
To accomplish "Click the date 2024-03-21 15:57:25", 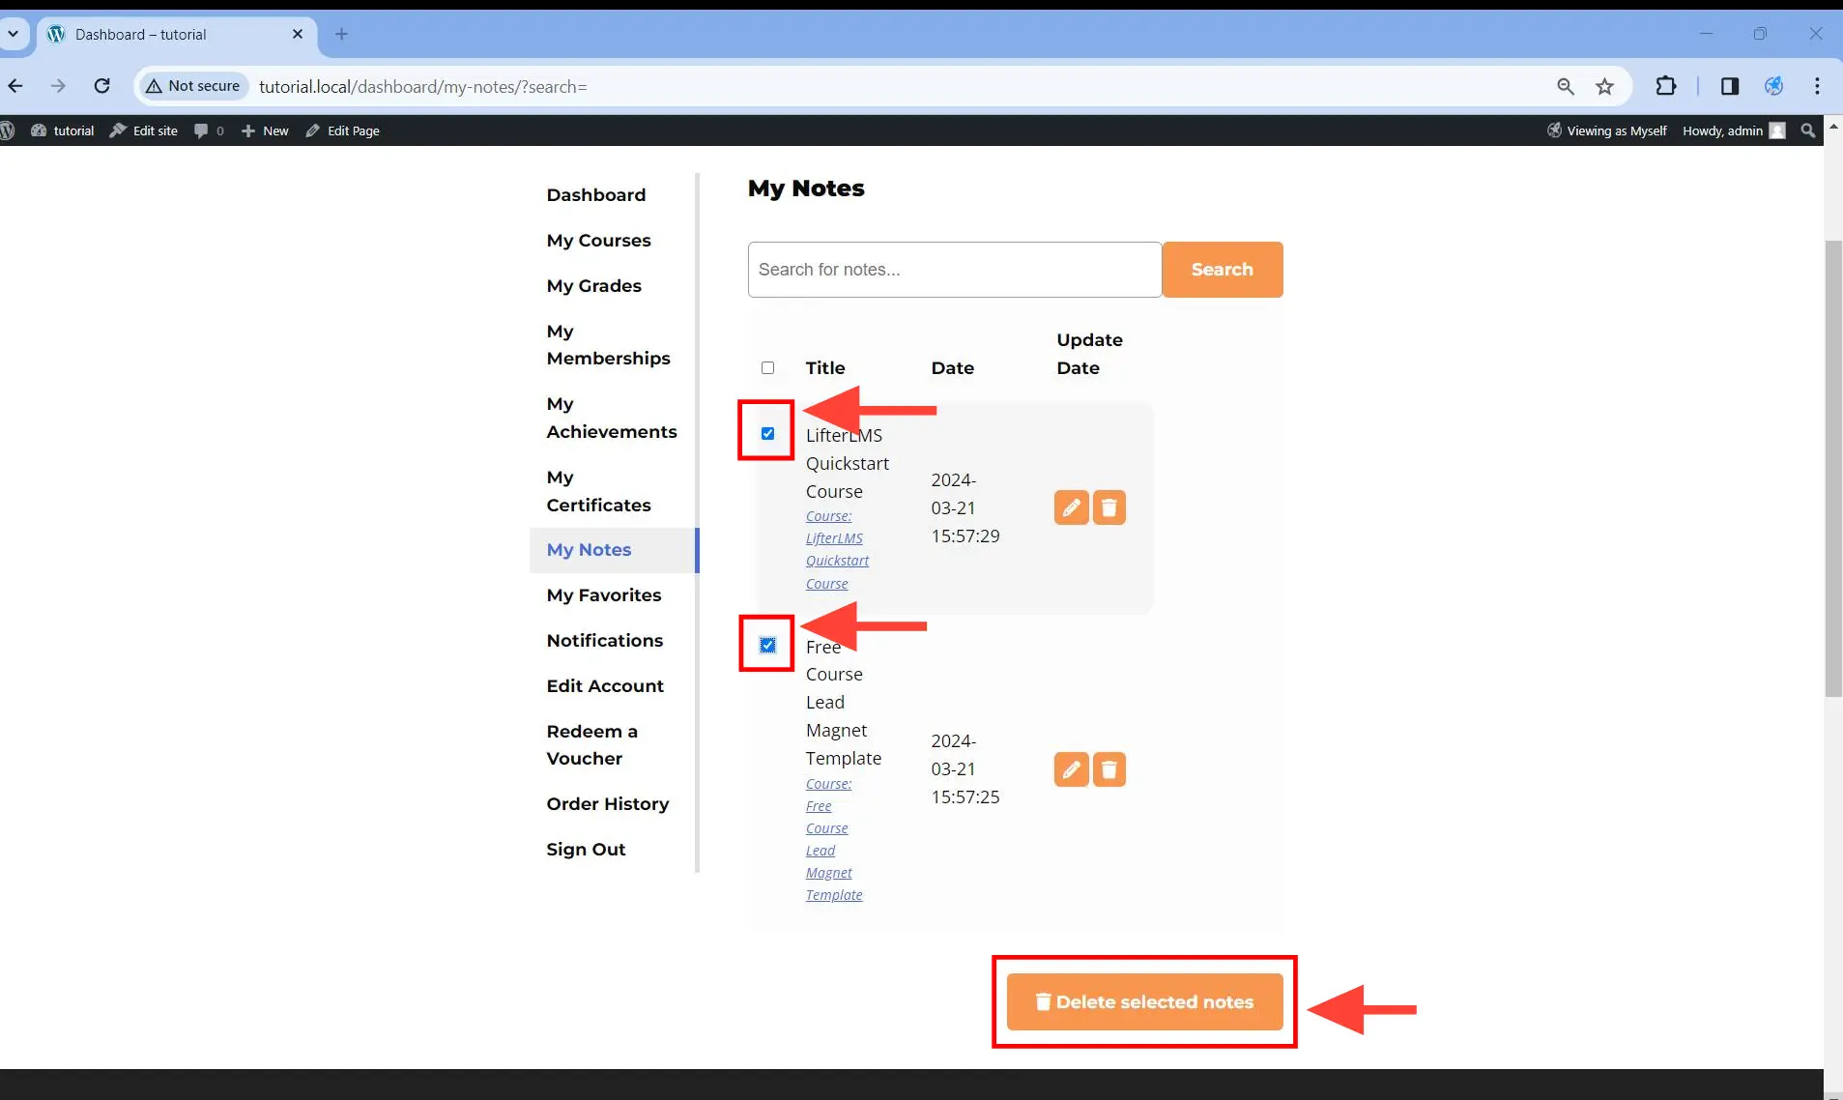I will coord(965,768).
